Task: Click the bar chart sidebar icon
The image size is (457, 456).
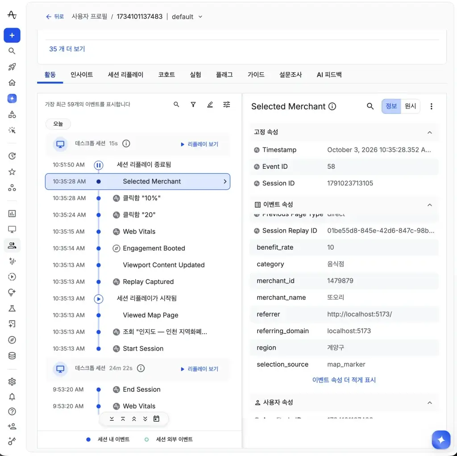Action: pyautogui.click(x=12, y=213)
